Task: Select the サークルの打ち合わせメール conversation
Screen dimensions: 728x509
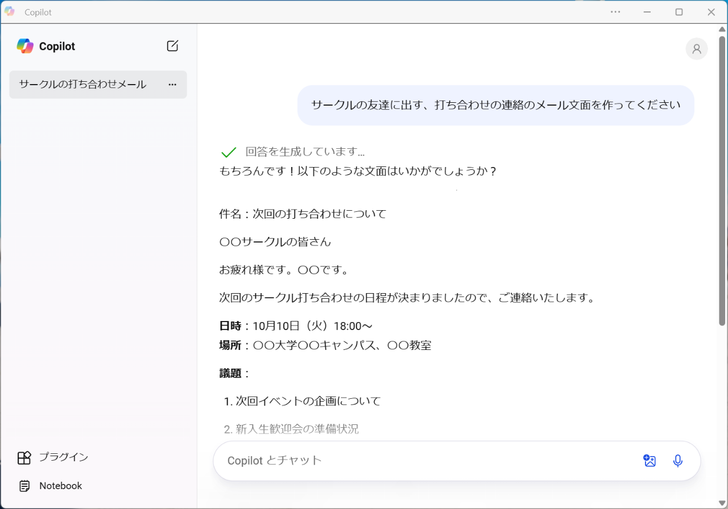Action: point(83,85)
